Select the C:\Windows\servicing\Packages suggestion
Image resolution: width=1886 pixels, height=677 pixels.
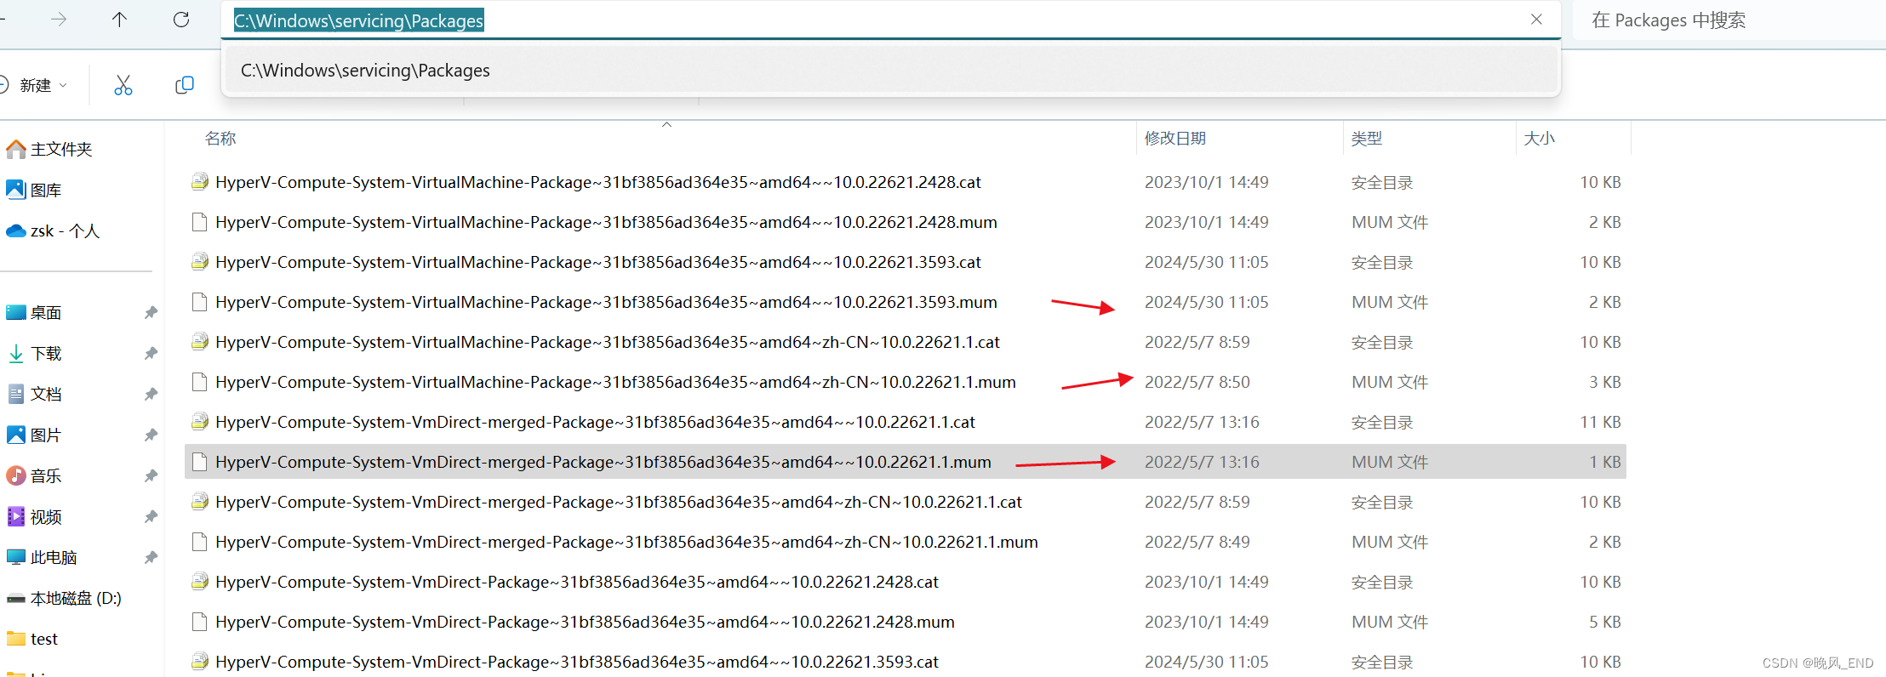click(x=890, y=70)
